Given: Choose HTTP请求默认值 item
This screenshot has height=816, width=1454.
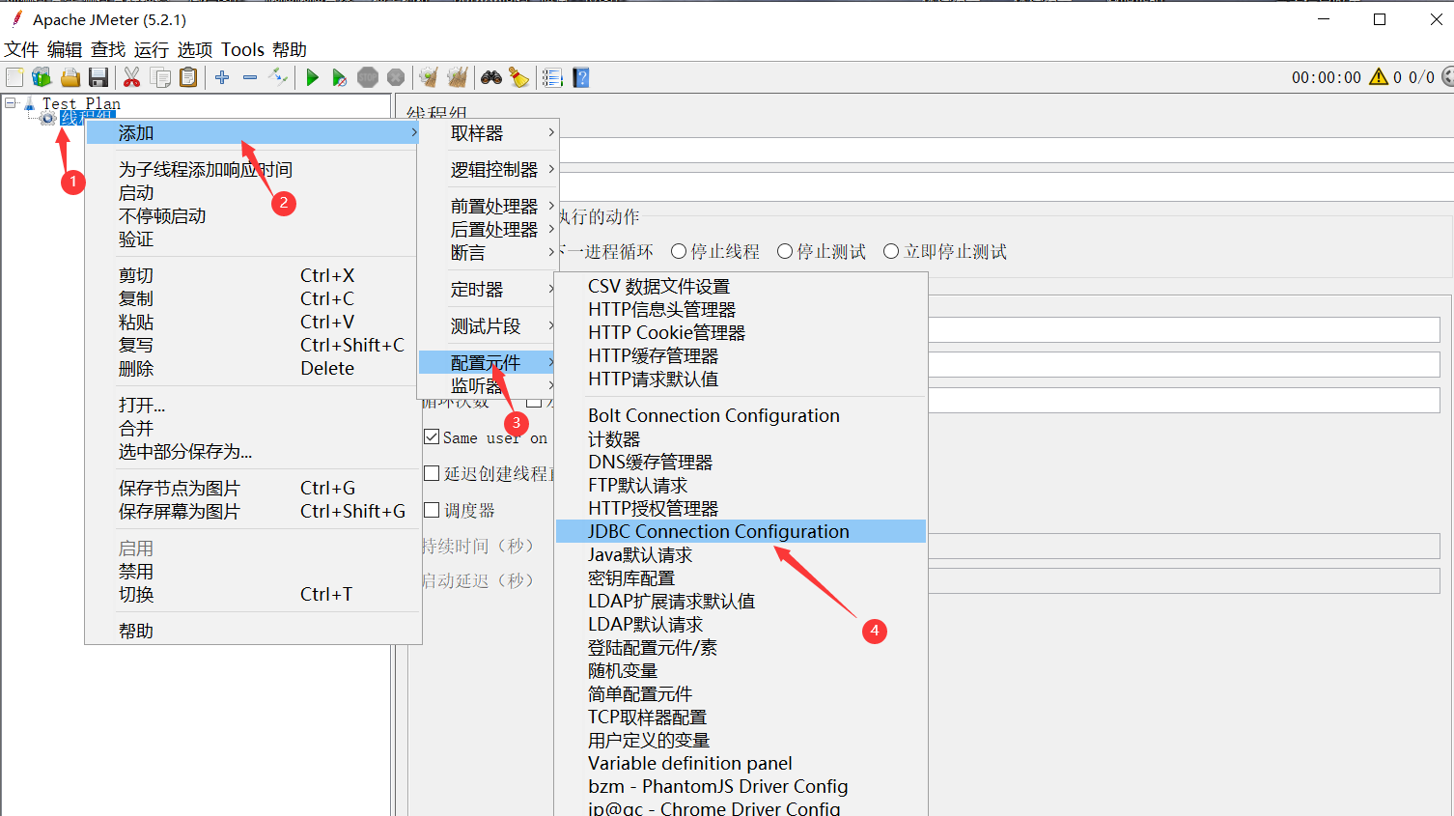Looking at the screenshot, I should pos(741,379).
